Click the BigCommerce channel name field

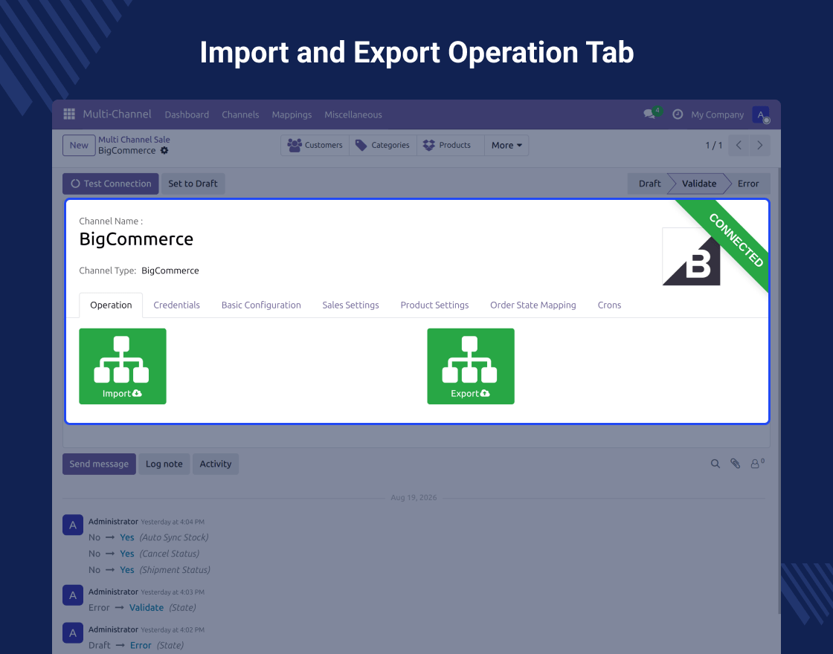[136, 239]
